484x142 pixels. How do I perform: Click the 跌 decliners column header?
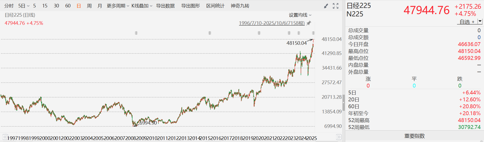[460, 79]
